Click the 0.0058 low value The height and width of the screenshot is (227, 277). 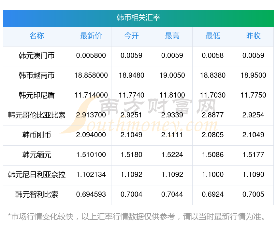point(213,56)
